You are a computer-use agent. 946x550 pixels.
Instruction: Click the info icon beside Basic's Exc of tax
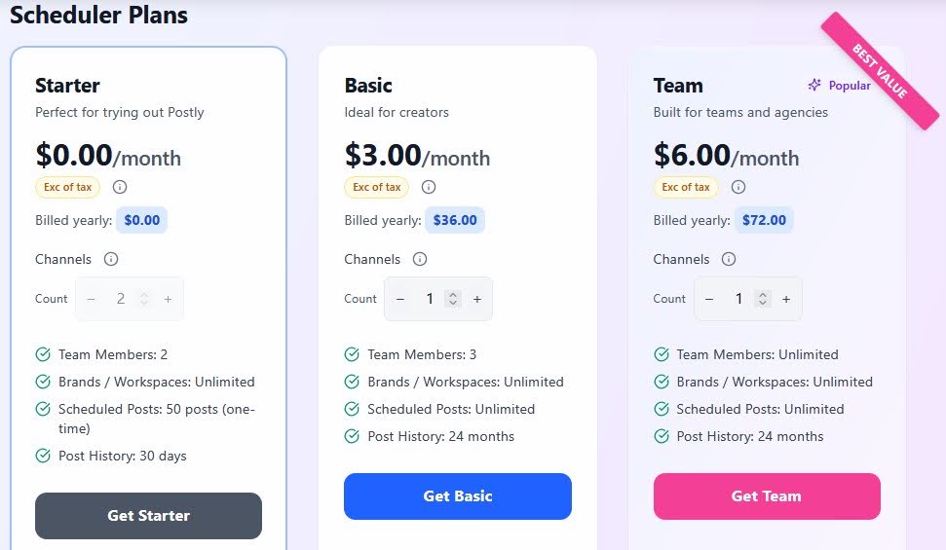click(429, 187)
